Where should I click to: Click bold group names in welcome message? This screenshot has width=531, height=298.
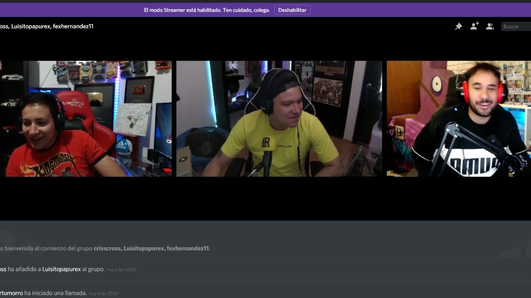pyautogui.click(x=151, y=248)
